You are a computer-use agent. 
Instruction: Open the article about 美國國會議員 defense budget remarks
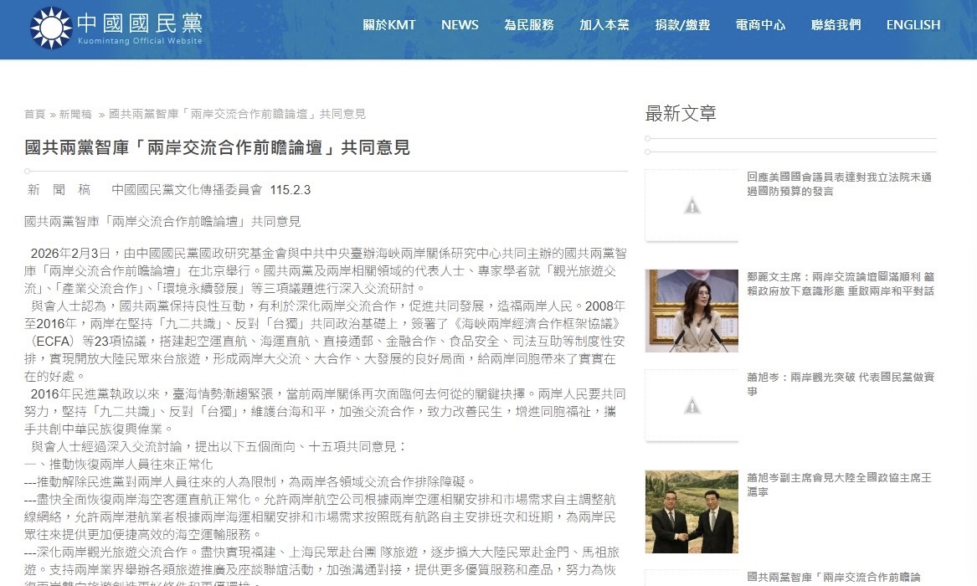[839, 184]
